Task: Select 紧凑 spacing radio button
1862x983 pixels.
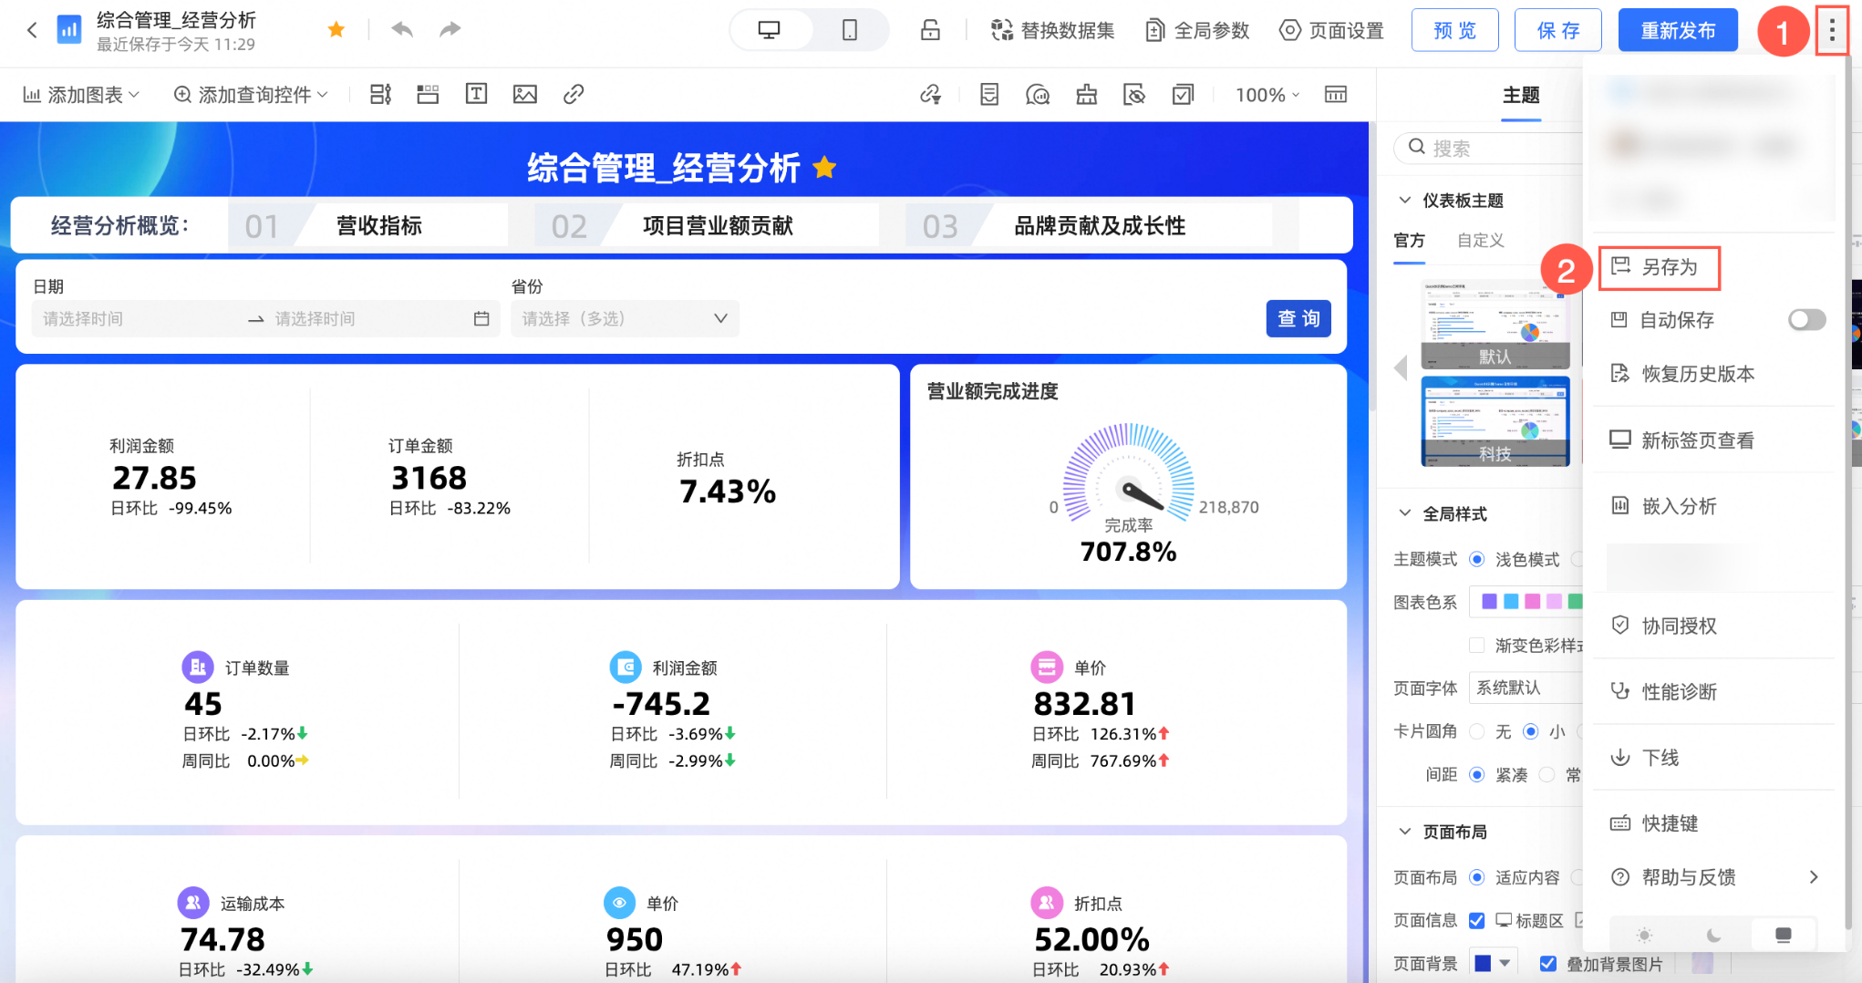Action: pyautogui.click(x=1477, y=775)
